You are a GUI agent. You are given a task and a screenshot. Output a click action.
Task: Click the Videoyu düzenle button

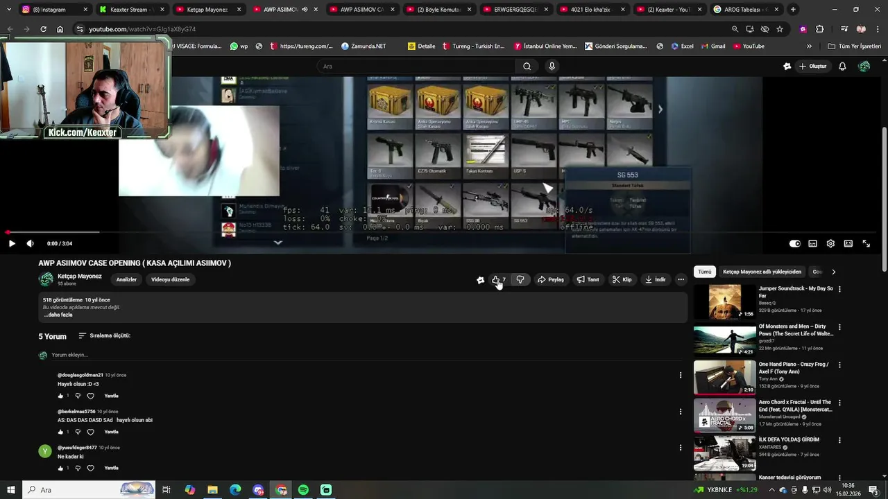[x=171, y=279]
